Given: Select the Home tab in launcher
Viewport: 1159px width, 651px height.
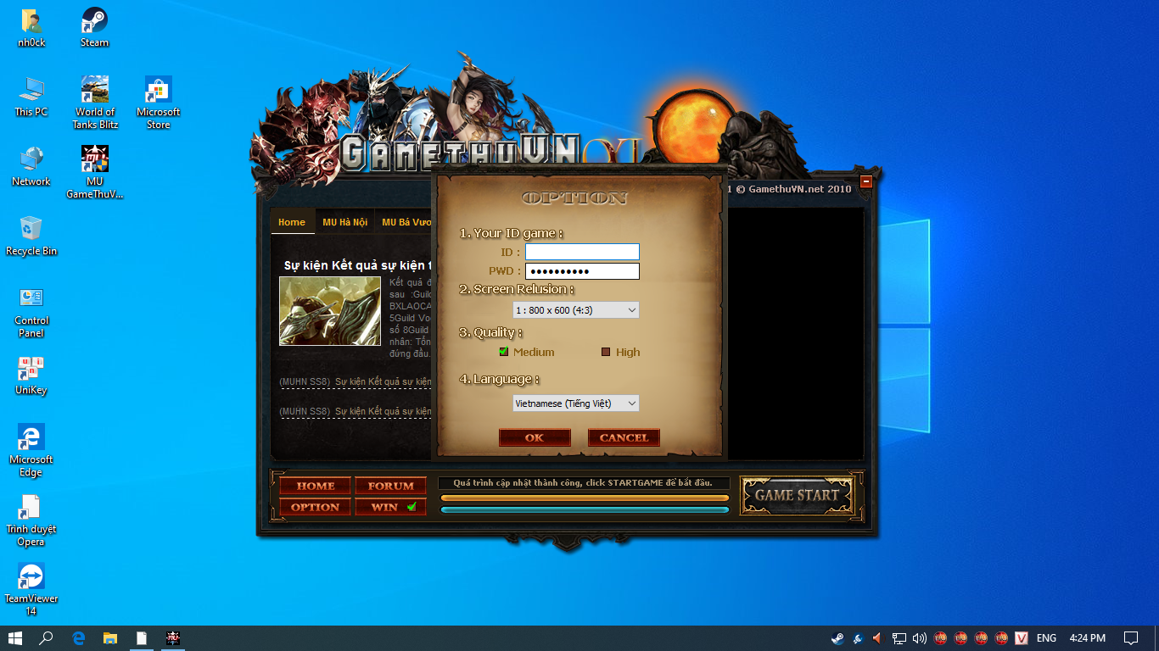Looking at the screenshot, I should [x=292, y=222].
